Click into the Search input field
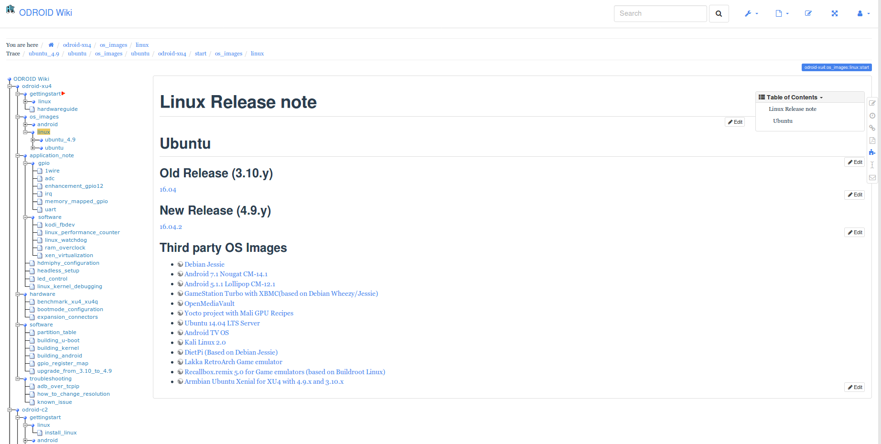The width and height of the screenshot is (881, 444). [x=660, y=14]
